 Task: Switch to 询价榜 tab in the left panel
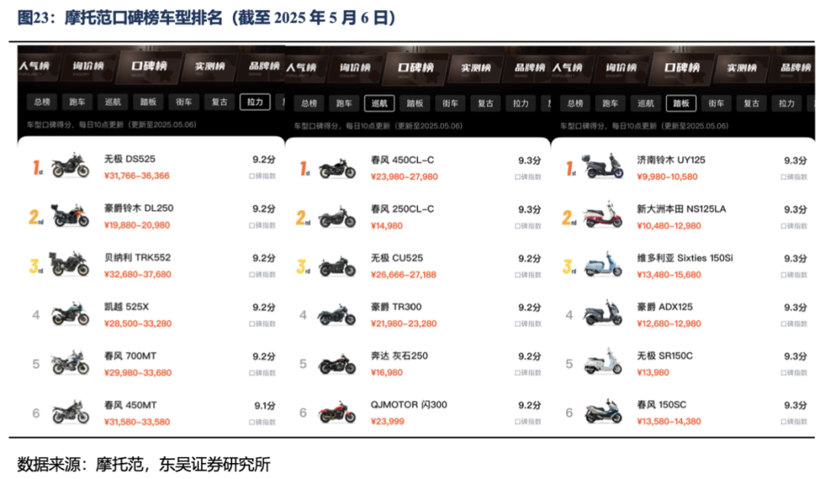coord(89,66)
